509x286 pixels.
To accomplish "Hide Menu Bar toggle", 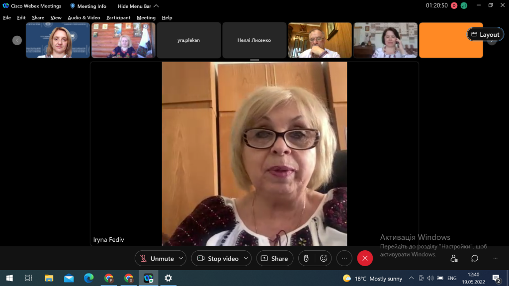I will click(x=138, y=6).
